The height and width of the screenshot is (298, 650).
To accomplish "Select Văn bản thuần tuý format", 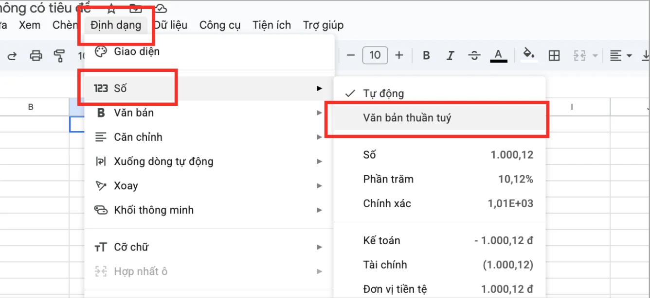I will coord(440,117).
